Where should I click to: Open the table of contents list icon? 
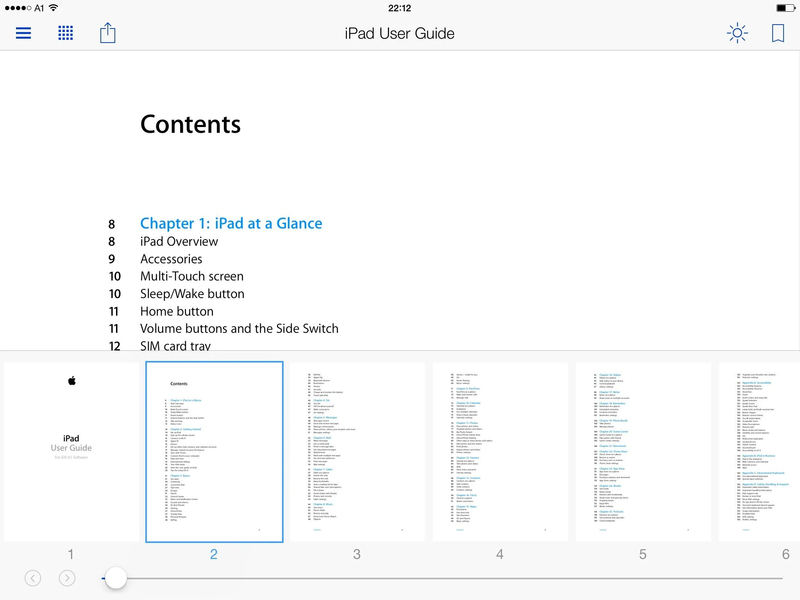pyautogui.click(x=23, y=33)
